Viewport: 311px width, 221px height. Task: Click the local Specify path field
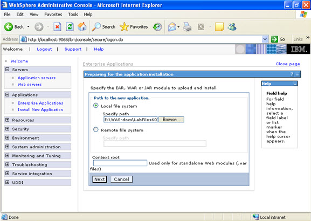pyautogui.click(x=130, y=120)
